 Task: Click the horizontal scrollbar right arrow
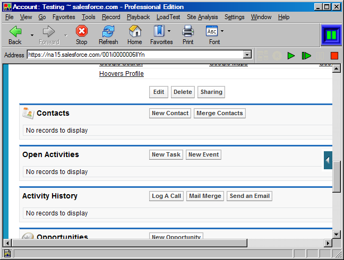(328, 243)
